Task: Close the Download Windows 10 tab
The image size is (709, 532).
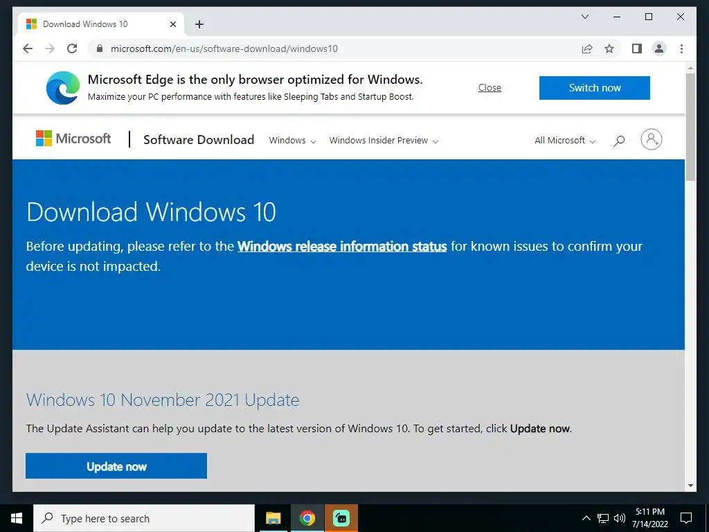Action: [172, 24]
